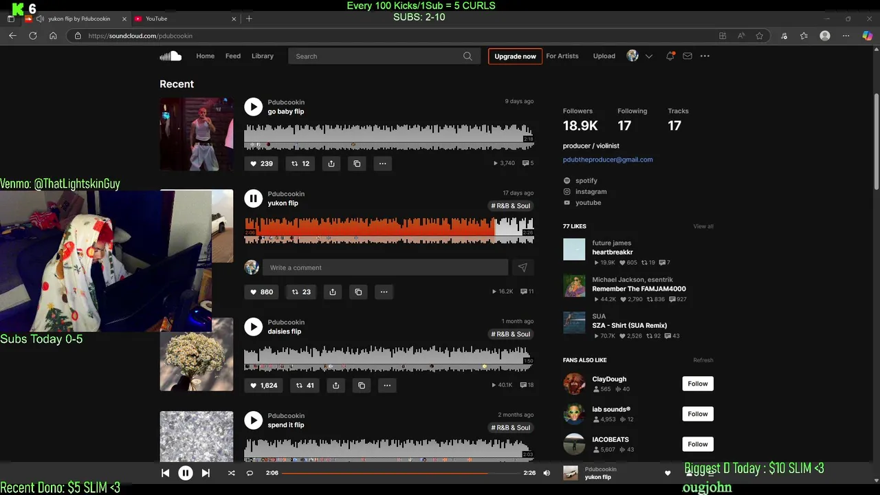Like the yukon flip track (860)
This screenshot has height=495, width=880.
tap(261, 292)
